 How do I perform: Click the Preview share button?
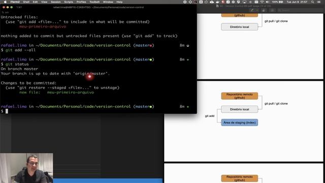pyautogui.click(x=264, y=10)
